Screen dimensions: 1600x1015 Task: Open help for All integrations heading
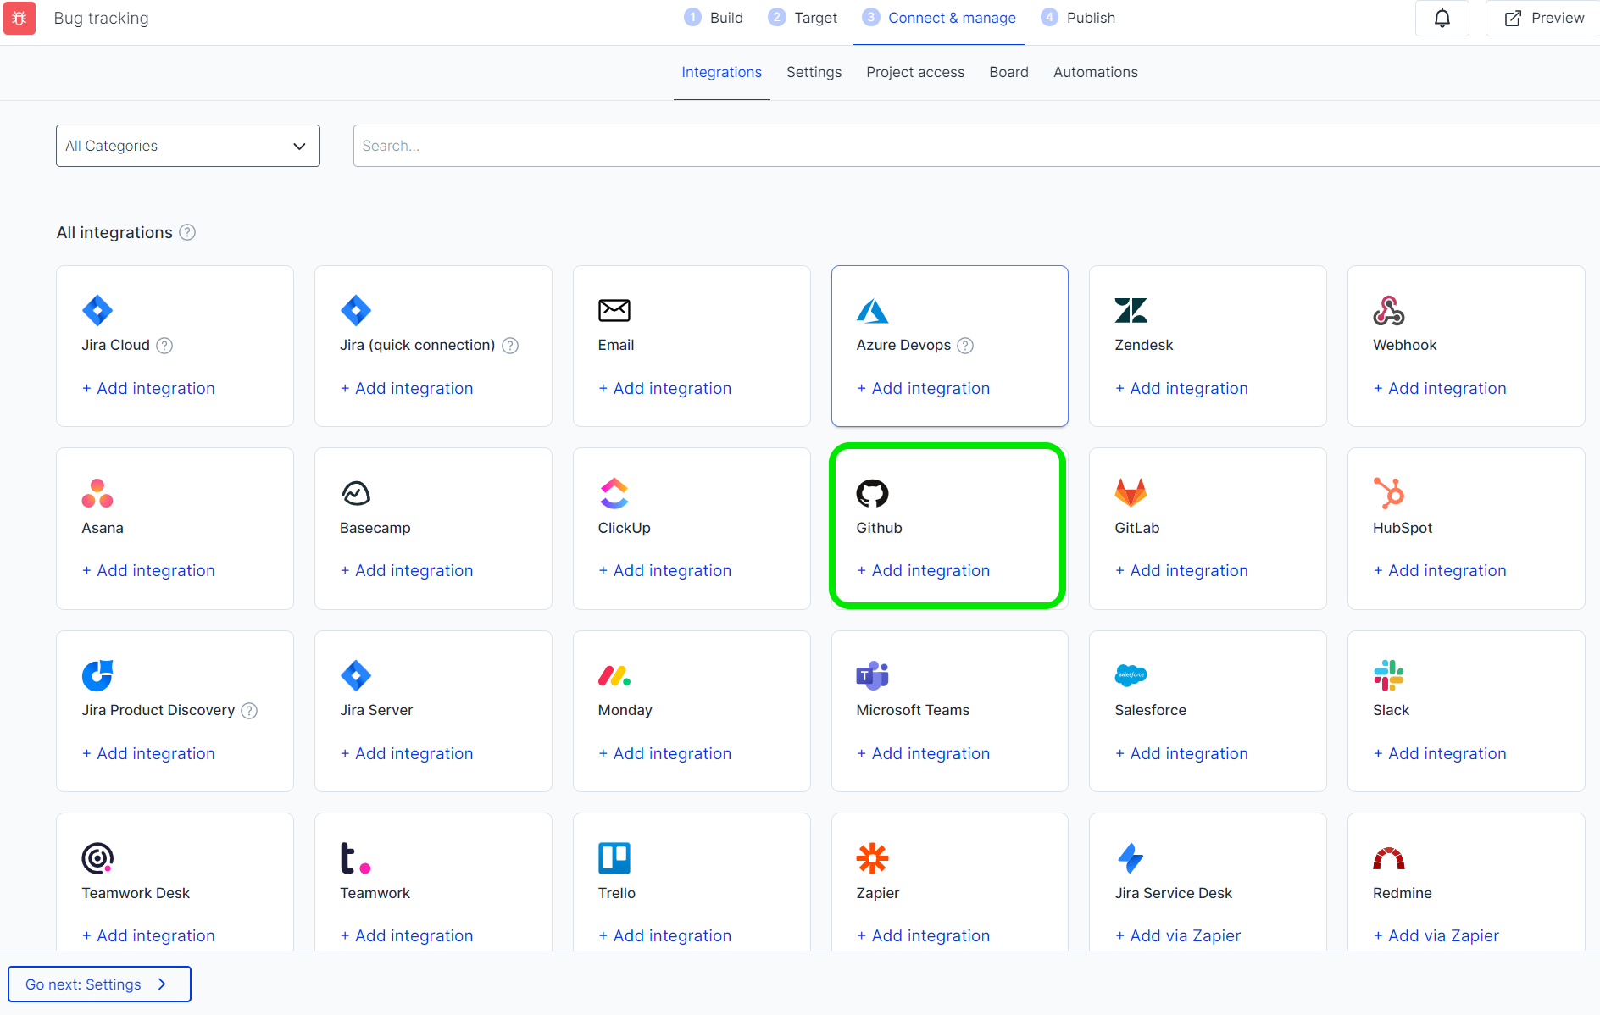point(187,232)
